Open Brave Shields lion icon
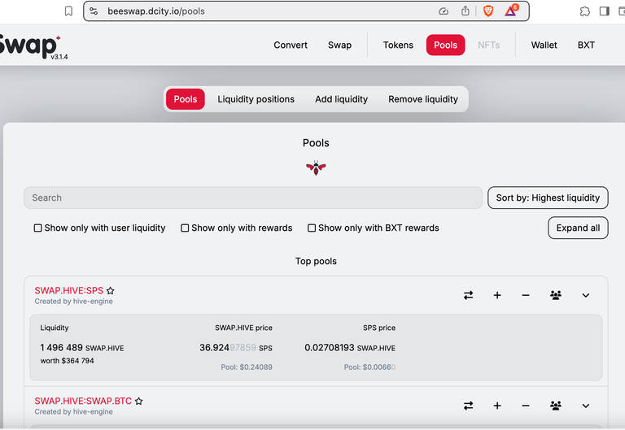Screen dimensions: 625x430 [x=488, y=11]
